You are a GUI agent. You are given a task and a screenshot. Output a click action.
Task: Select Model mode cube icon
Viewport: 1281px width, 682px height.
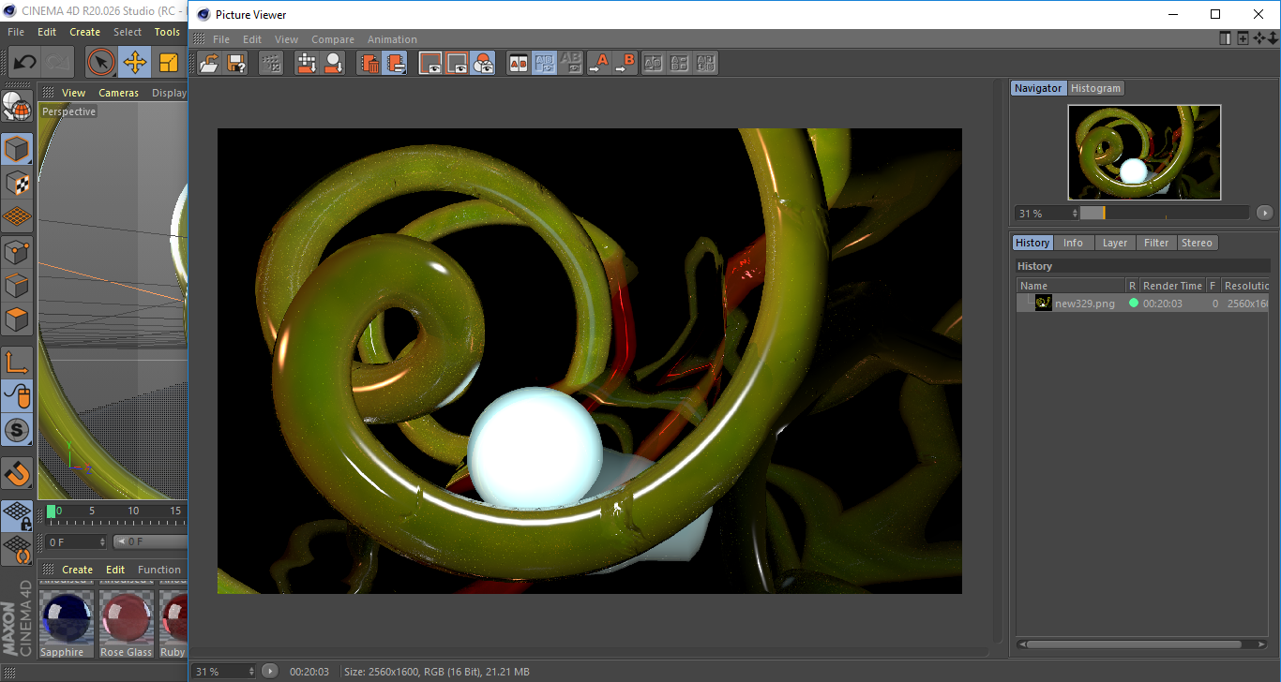pos(17,149)
